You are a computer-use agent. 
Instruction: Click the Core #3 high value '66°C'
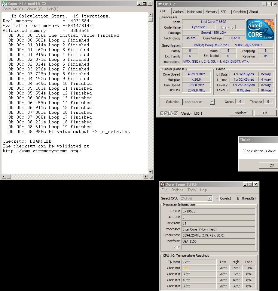click(236, 286)
